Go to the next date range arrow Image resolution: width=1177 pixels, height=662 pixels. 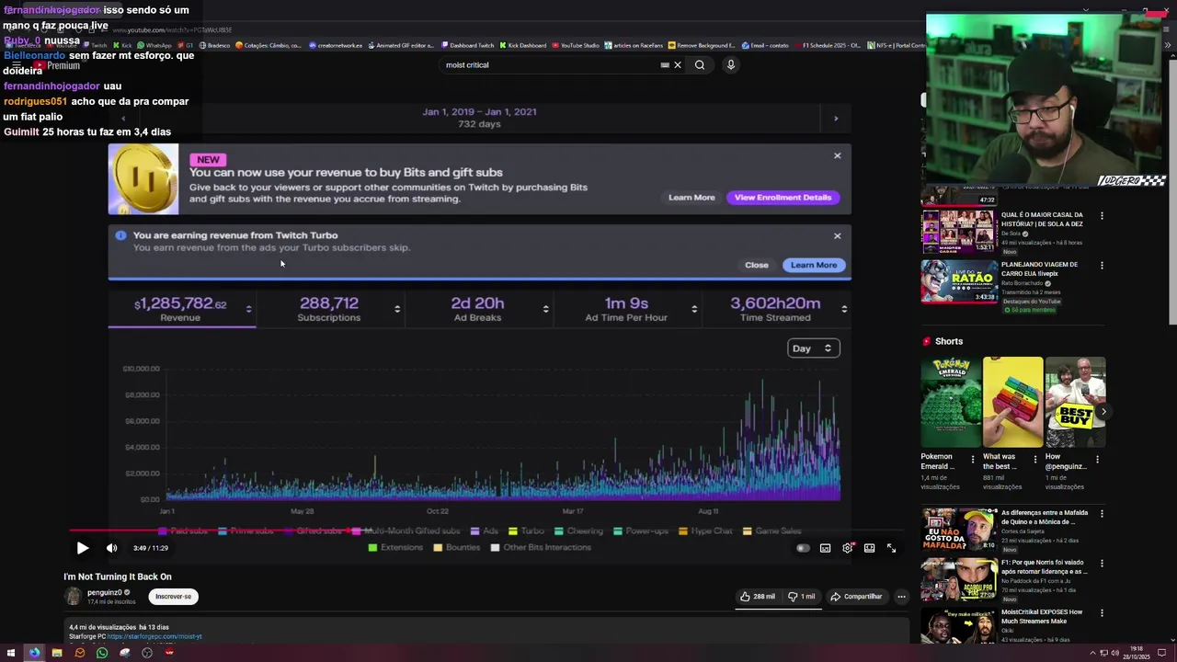836,119
